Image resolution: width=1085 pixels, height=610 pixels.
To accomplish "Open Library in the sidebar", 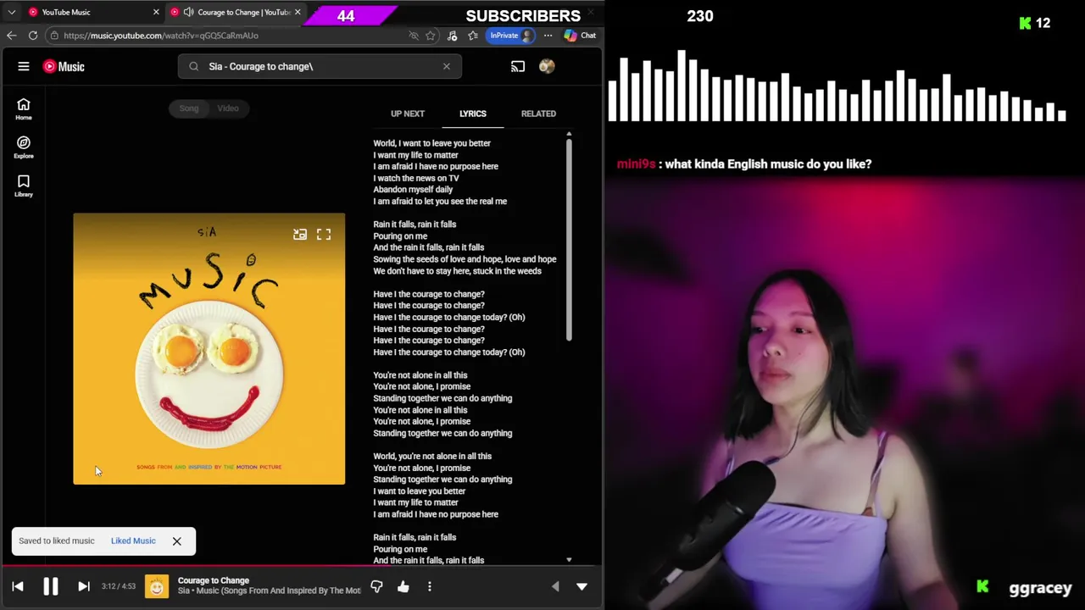I will click(24, 186).
